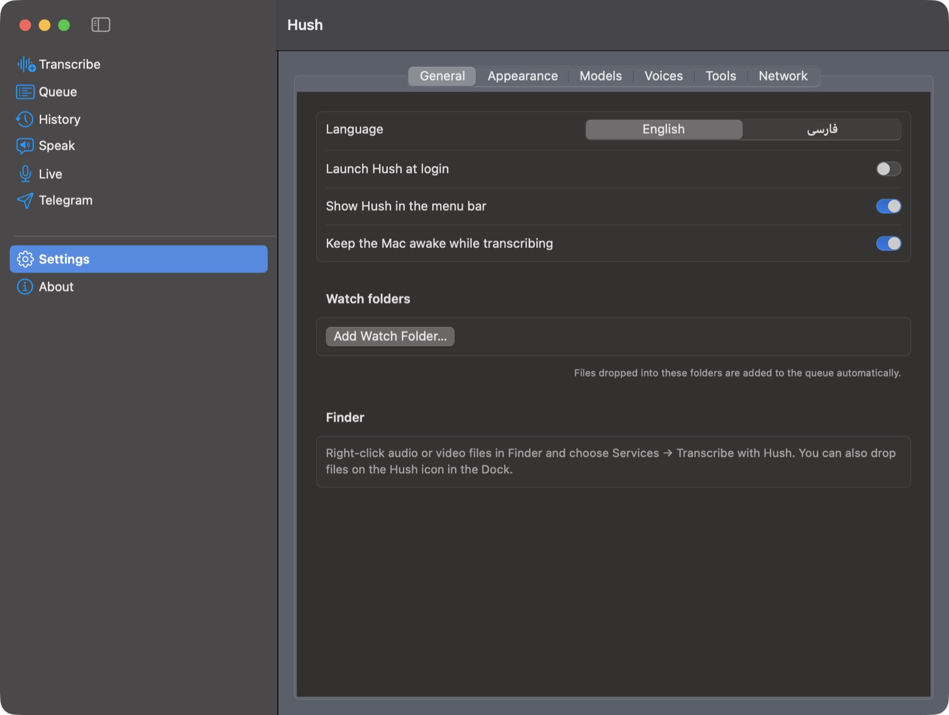Switch to the General tab
This screenshot has width=949, height=715.
click(442, 76)
